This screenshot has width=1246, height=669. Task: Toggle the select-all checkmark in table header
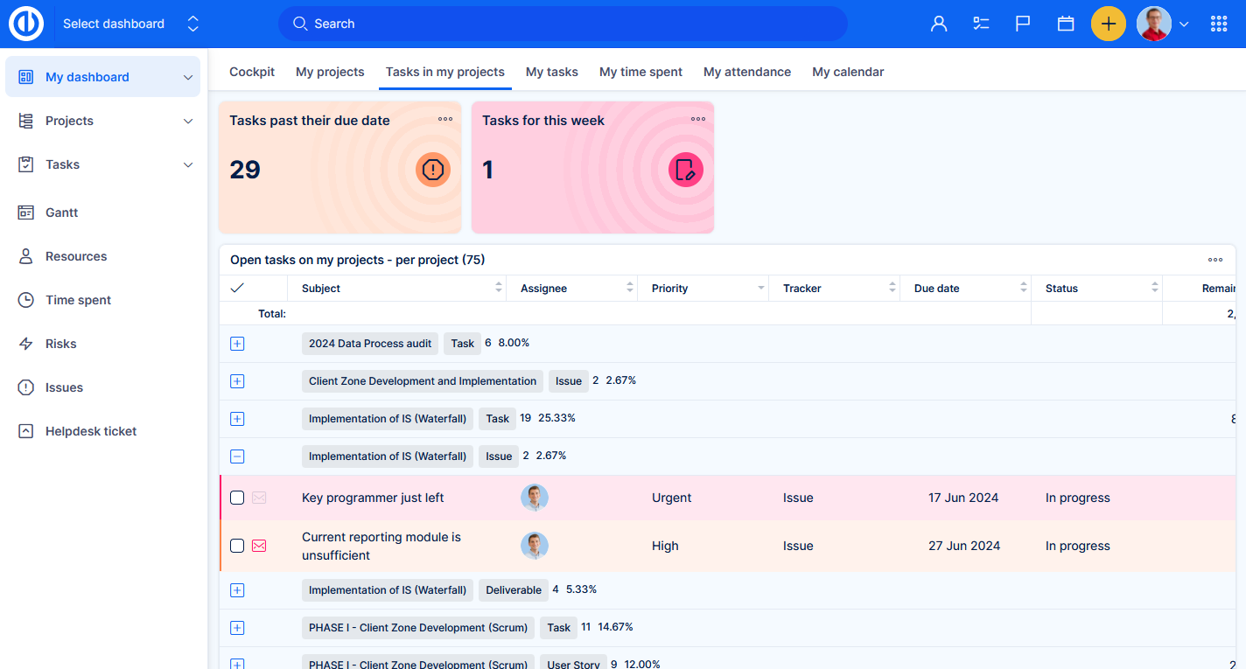coord(237,288)
